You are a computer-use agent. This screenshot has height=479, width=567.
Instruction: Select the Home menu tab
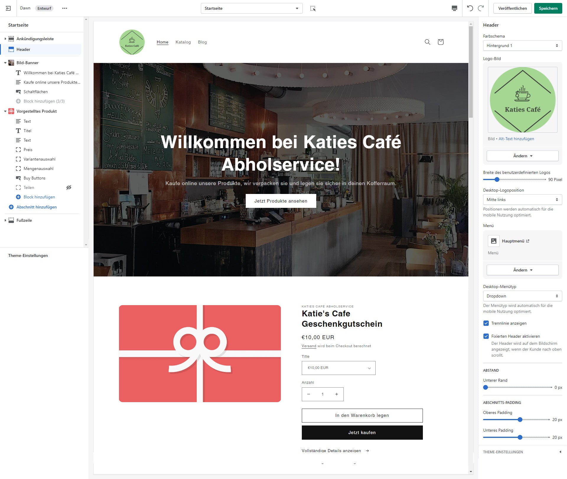click(x=163, y=42)
